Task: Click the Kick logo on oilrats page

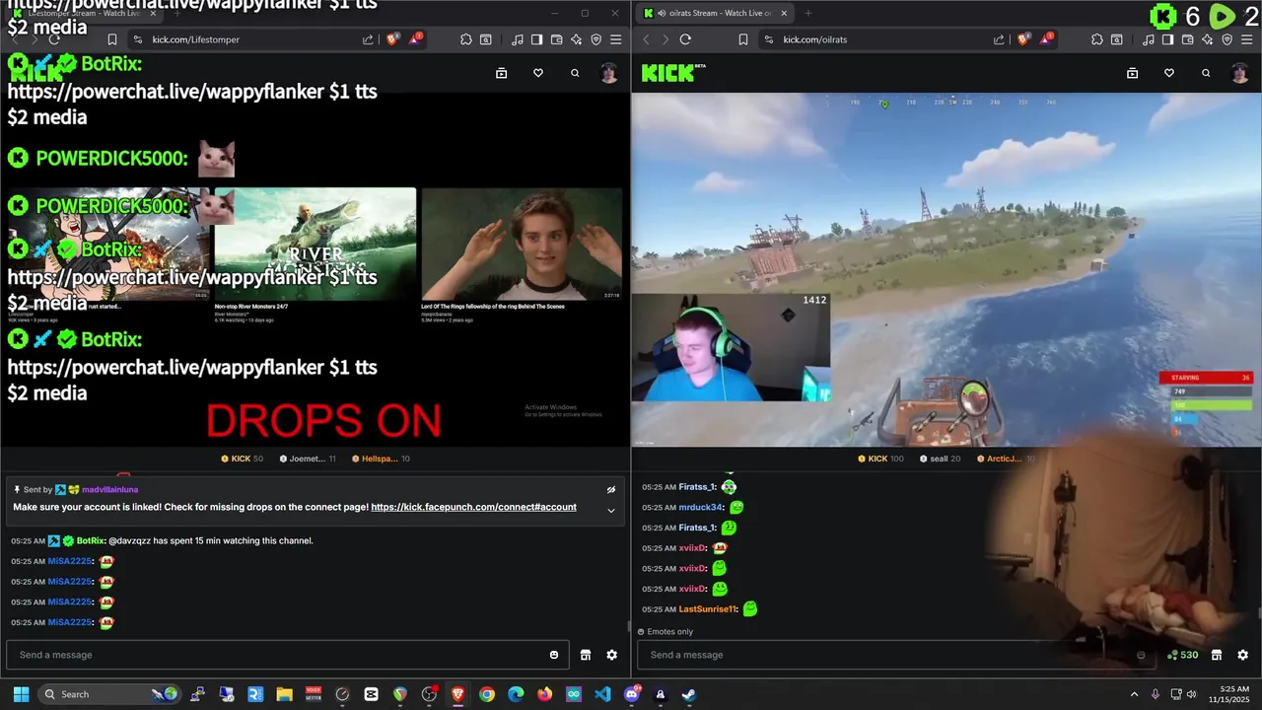Action: coord(673,73)
